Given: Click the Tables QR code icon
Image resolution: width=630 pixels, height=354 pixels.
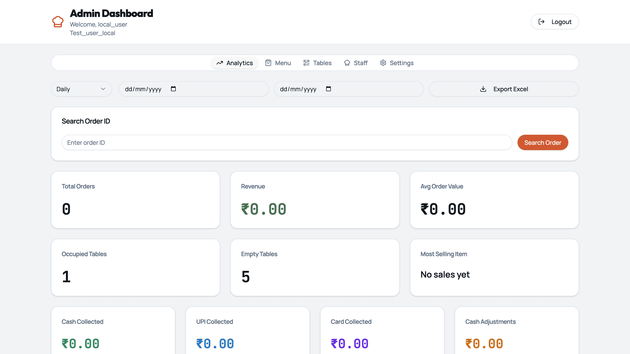Looking at the screenshot, I should (x=306, y=63).
